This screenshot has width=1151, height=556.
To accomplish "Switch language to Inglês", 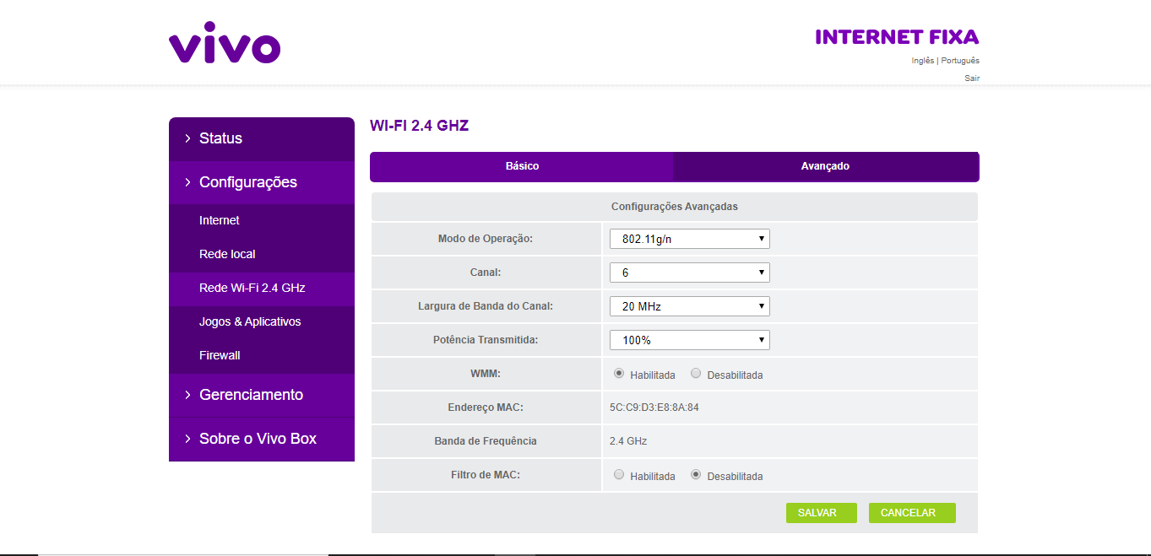I will click(x=923, y=61).
